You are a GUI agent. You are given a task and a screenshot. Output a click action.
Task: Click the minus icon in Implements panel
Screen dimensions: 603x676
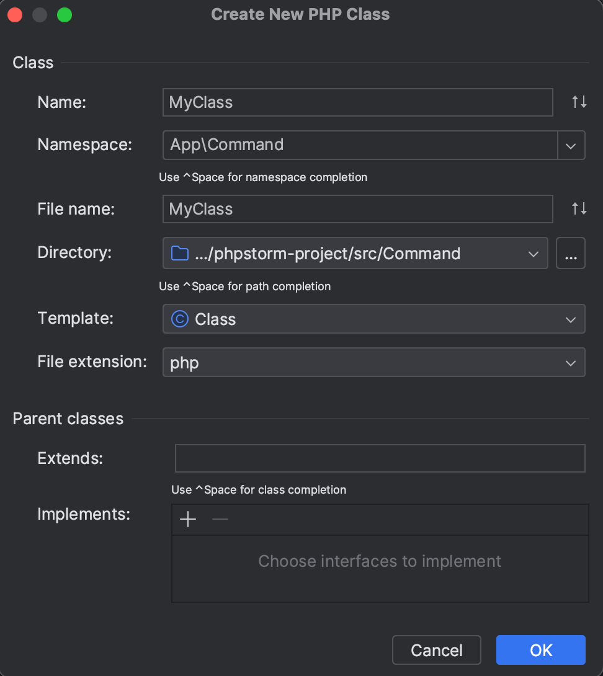219,519
